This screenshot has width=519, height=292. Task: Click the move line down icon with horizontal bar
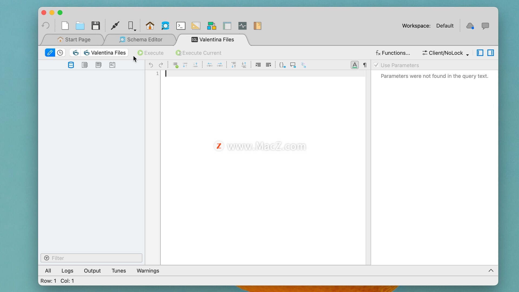tap(195, 65)
